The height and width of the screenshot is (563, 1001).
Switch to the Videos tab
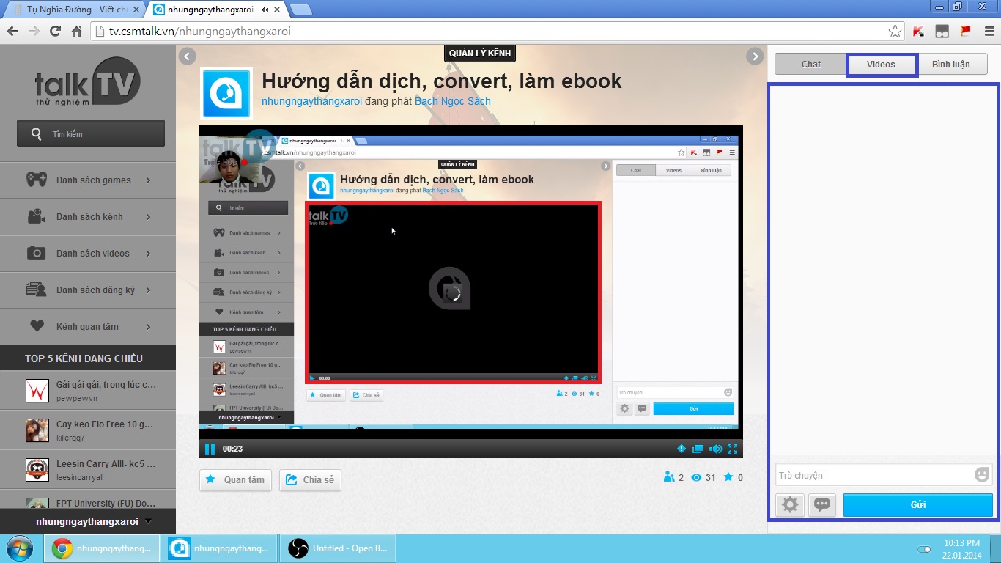point(881,65)
